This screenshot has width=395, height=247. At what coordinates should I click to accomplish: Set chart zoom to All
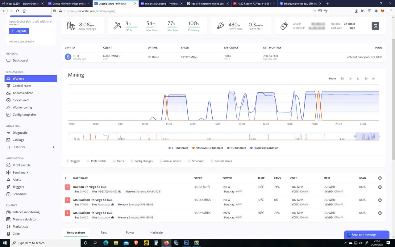tap(374, 78)
